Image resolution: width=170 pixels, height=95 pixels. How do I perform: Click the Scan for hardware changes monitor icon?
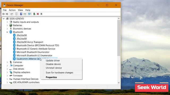pyautogui.click(x=29, y=14)
